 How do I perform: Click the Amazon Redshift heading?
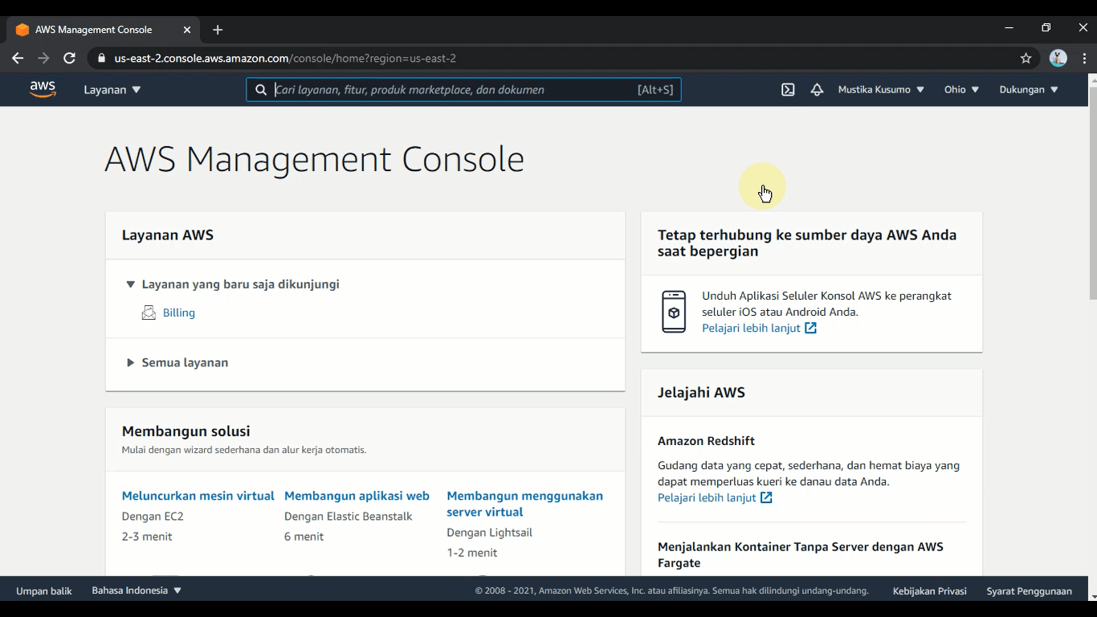point(706,440)
